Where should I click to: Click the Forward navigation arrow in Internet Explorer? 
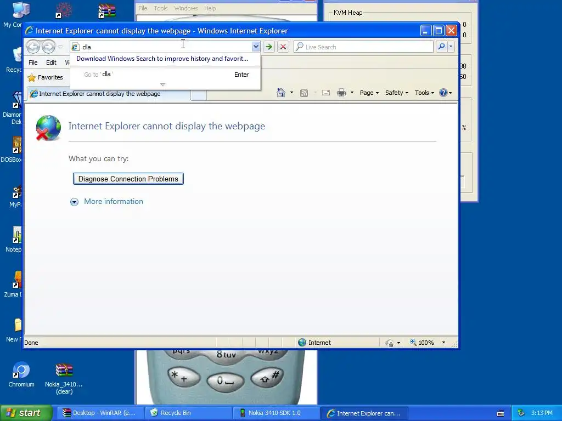[x=48, y=47]
